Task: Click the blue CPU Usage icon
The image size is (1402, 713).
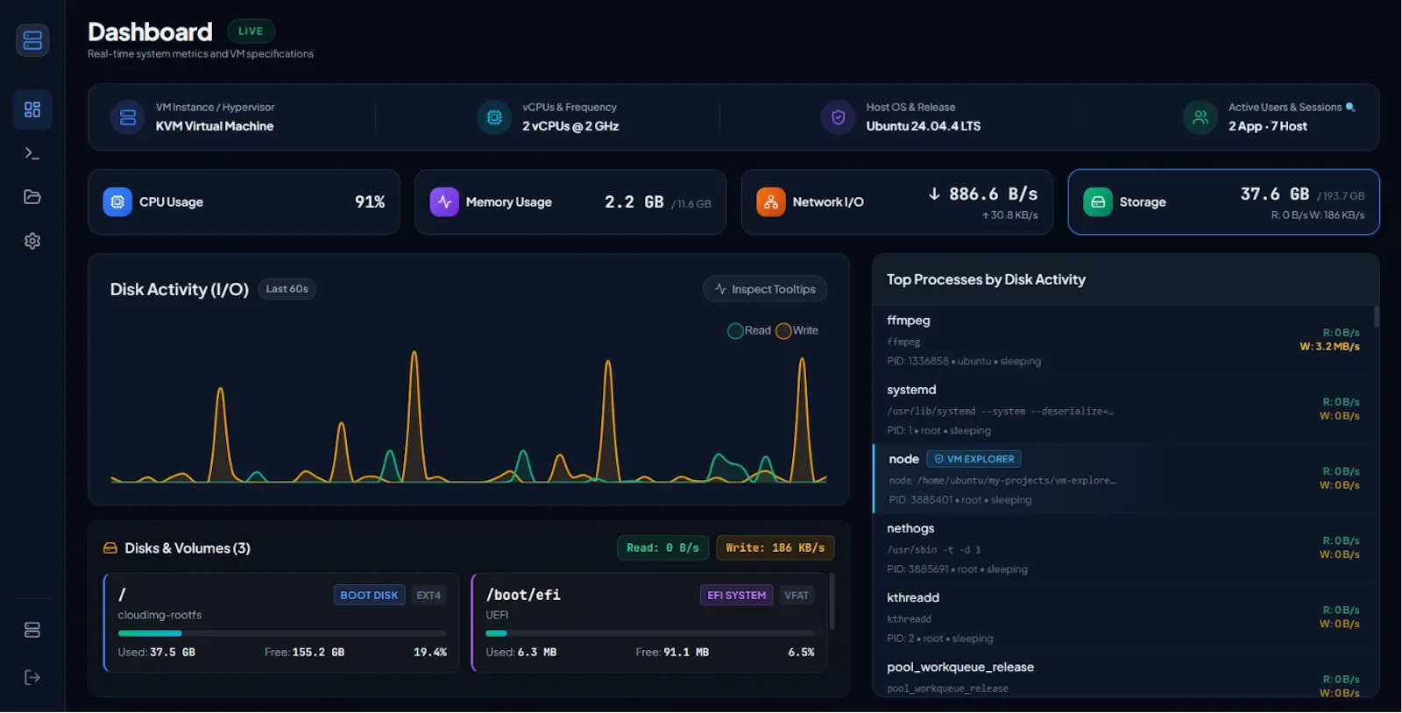Action: click(x=117, y=202)
